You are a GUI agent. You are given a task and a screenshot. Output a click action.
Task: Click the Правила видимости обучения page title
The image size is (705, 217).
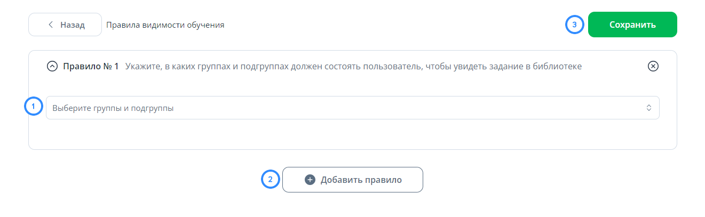click(165, 25)
